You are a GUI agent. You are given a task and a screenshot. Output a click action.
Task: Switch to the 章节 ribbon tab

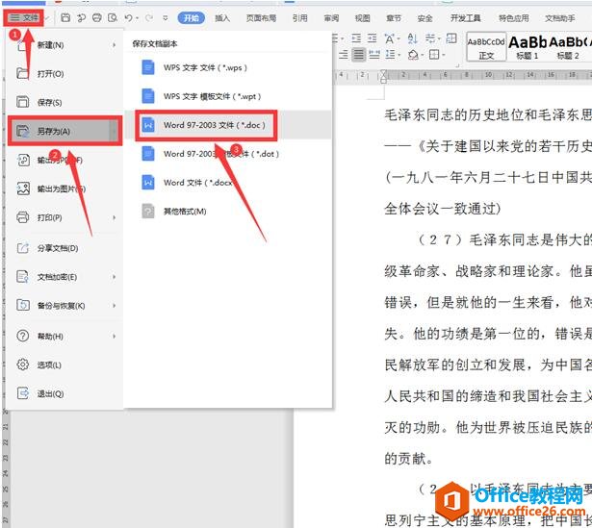[394, 17]
